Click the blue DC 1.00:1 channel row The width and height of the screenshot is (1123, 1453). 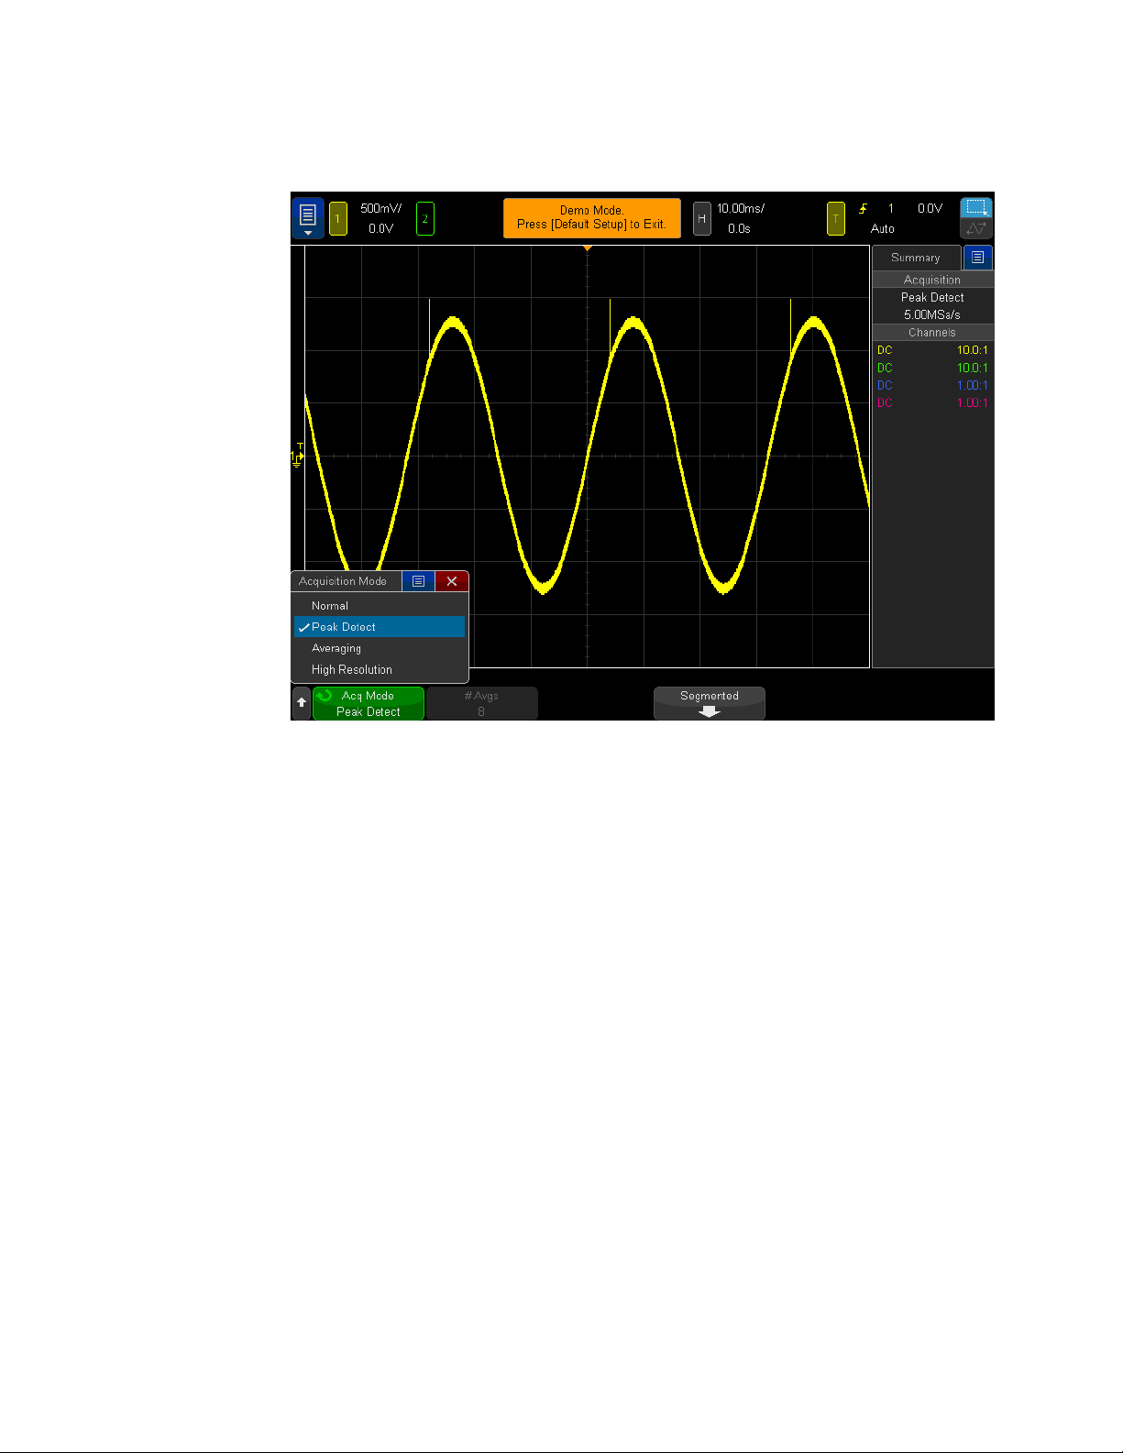(x=932, y=385)
